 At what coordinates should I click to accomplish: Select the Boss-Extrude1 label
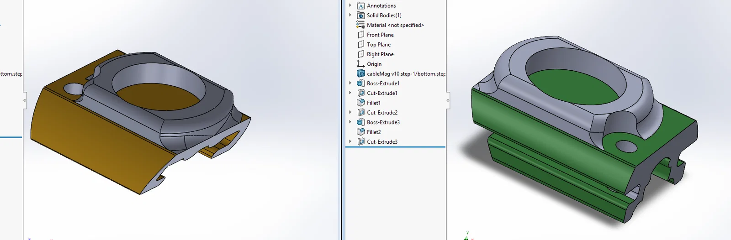coord(383,83)
